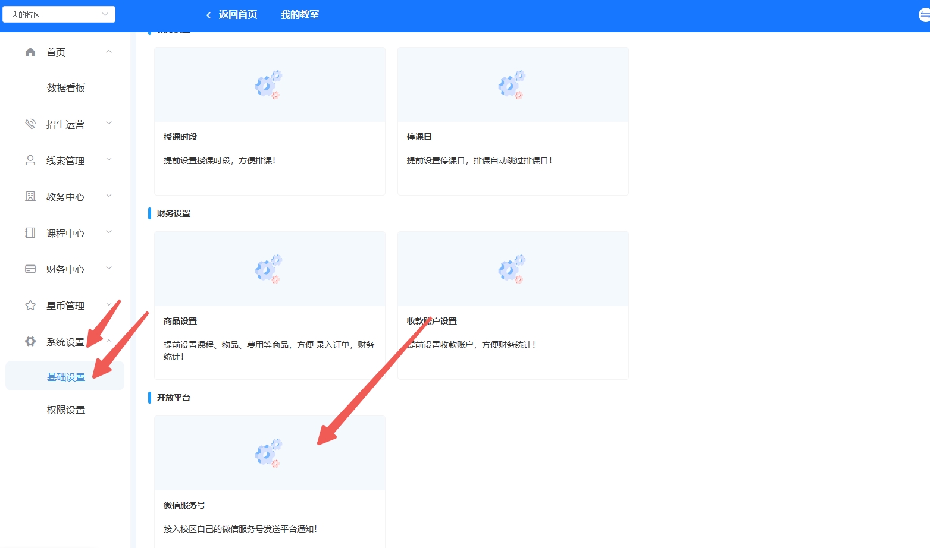This screenshot has height=548, width=930.
Task: Expand the 财务中心 menu chevron
Action: coord(109,269)
